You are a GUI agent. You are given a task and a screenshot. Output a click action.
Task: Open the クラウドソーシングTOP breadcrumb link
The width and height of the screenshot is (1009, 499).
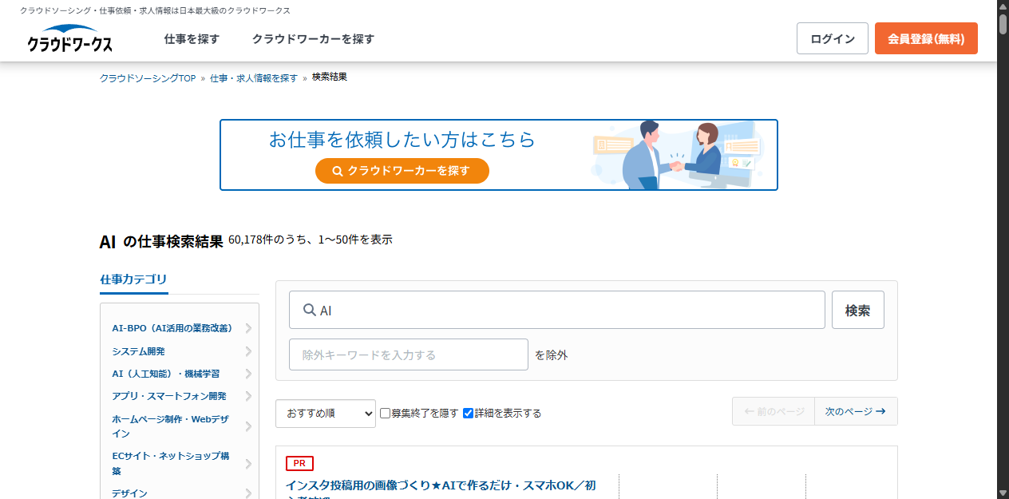click(148, 78)
